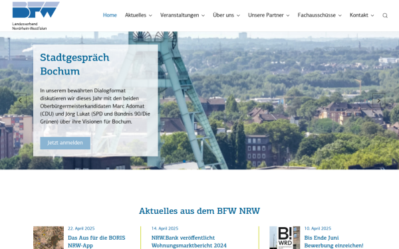Screen dimensions: 399x249
Task: Open the Kontakt menu item
Action: (359, 15)
